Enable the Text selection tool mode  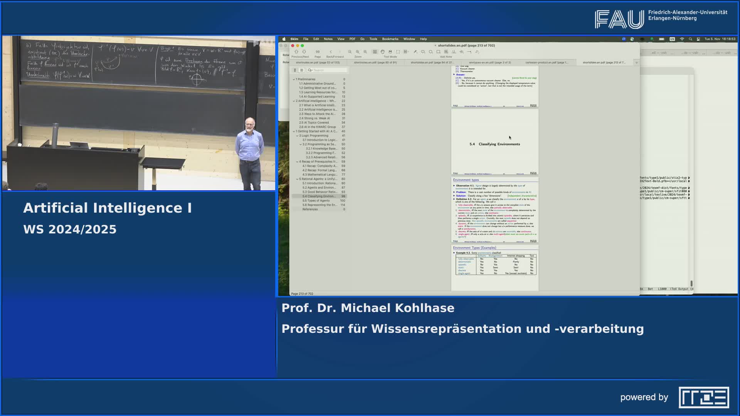[375, 51]
